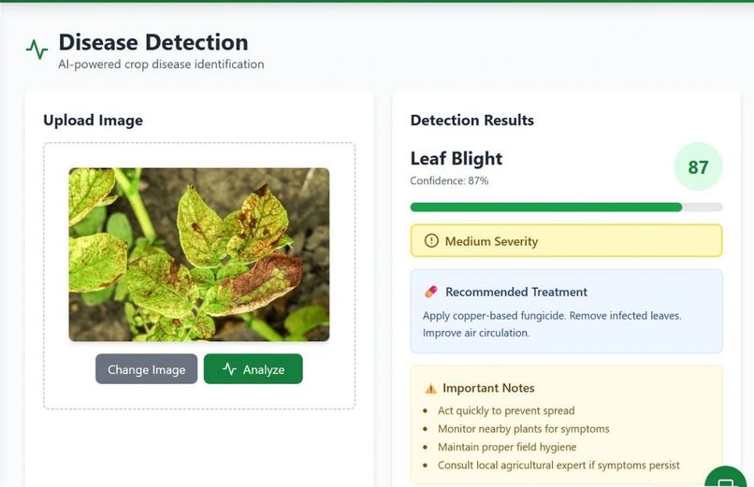Screen dimensions: 754x487
Task: Click the pulse icon beside Disease Detection title
Action: pos(37,50)
